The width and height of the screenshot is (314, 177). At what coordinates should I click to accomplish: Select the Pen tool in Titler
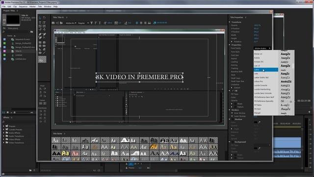[40, 34]
